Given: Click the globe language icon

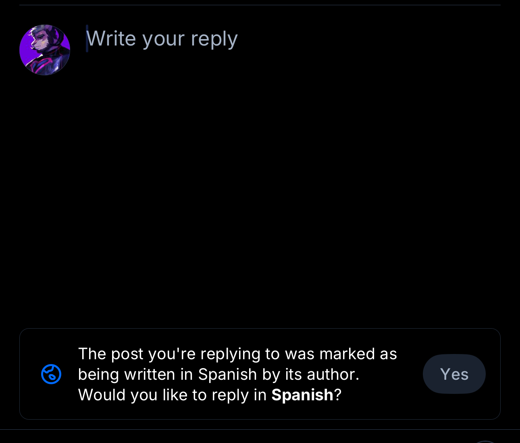Looking at the screenshot, I should click(51, 374).
